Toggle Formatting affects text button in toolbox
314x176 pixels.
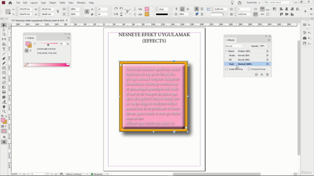[x=5, y=126]
